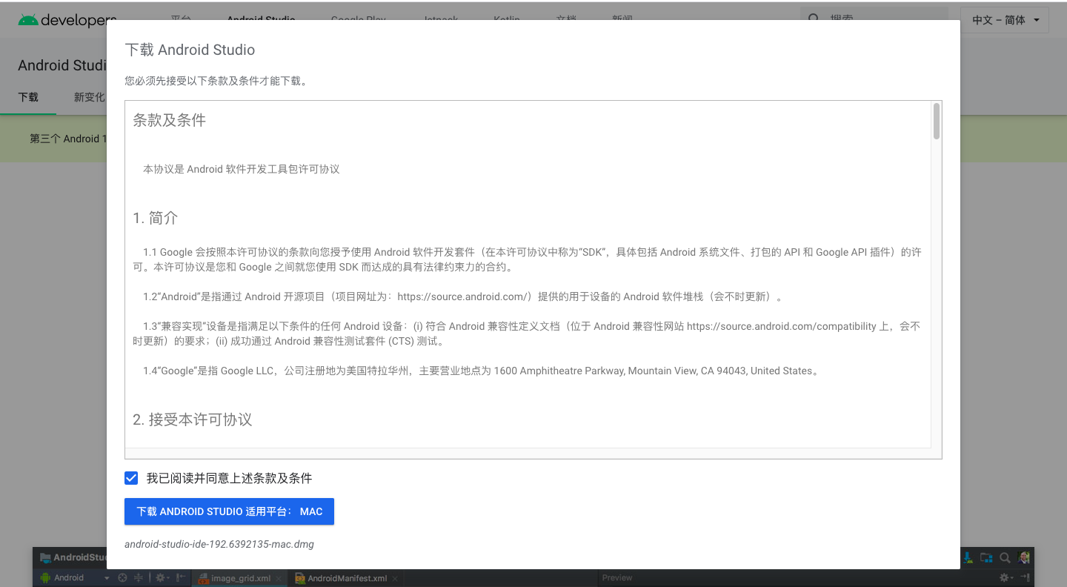Click the terms scrollbar thumb
Viewport: 1067px width, 587px height.
937,122
